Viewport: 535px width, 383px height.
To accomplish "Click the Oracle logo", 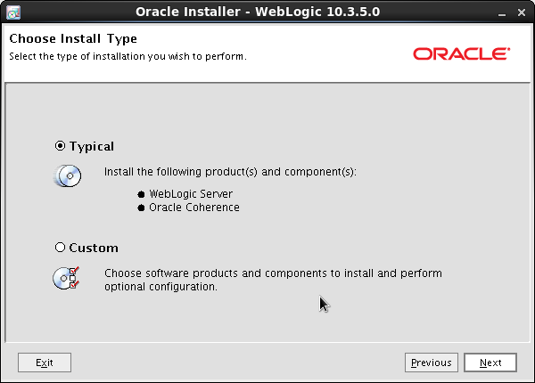I will pos(462,53).
